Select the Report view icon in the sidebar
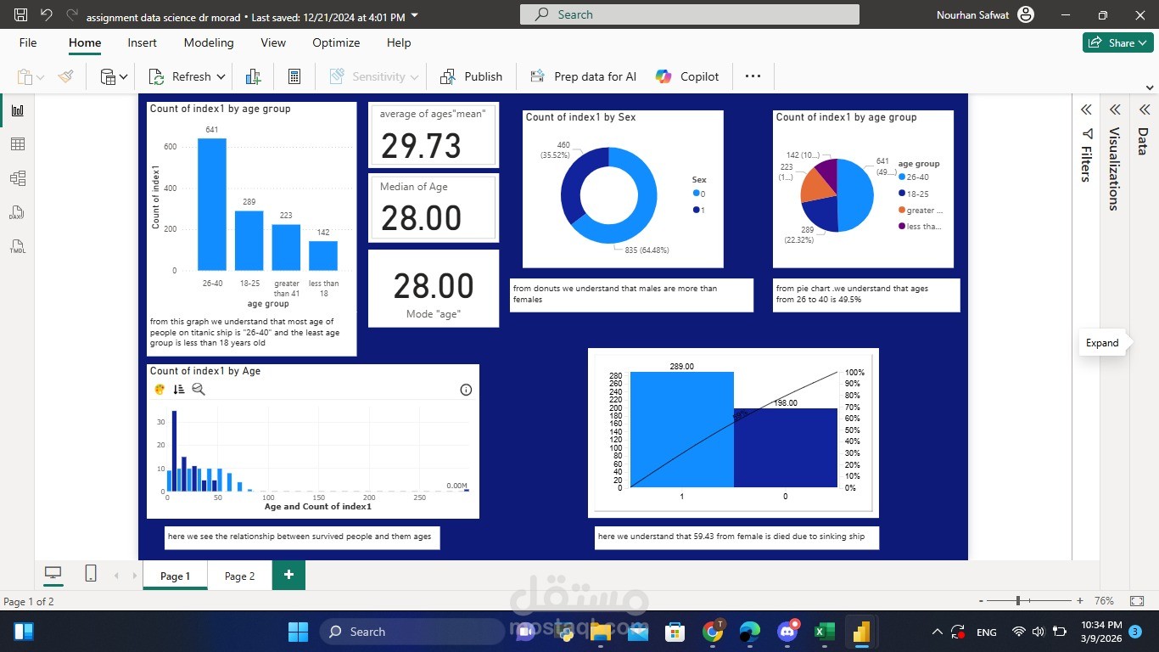 click(x=17, y=110)
